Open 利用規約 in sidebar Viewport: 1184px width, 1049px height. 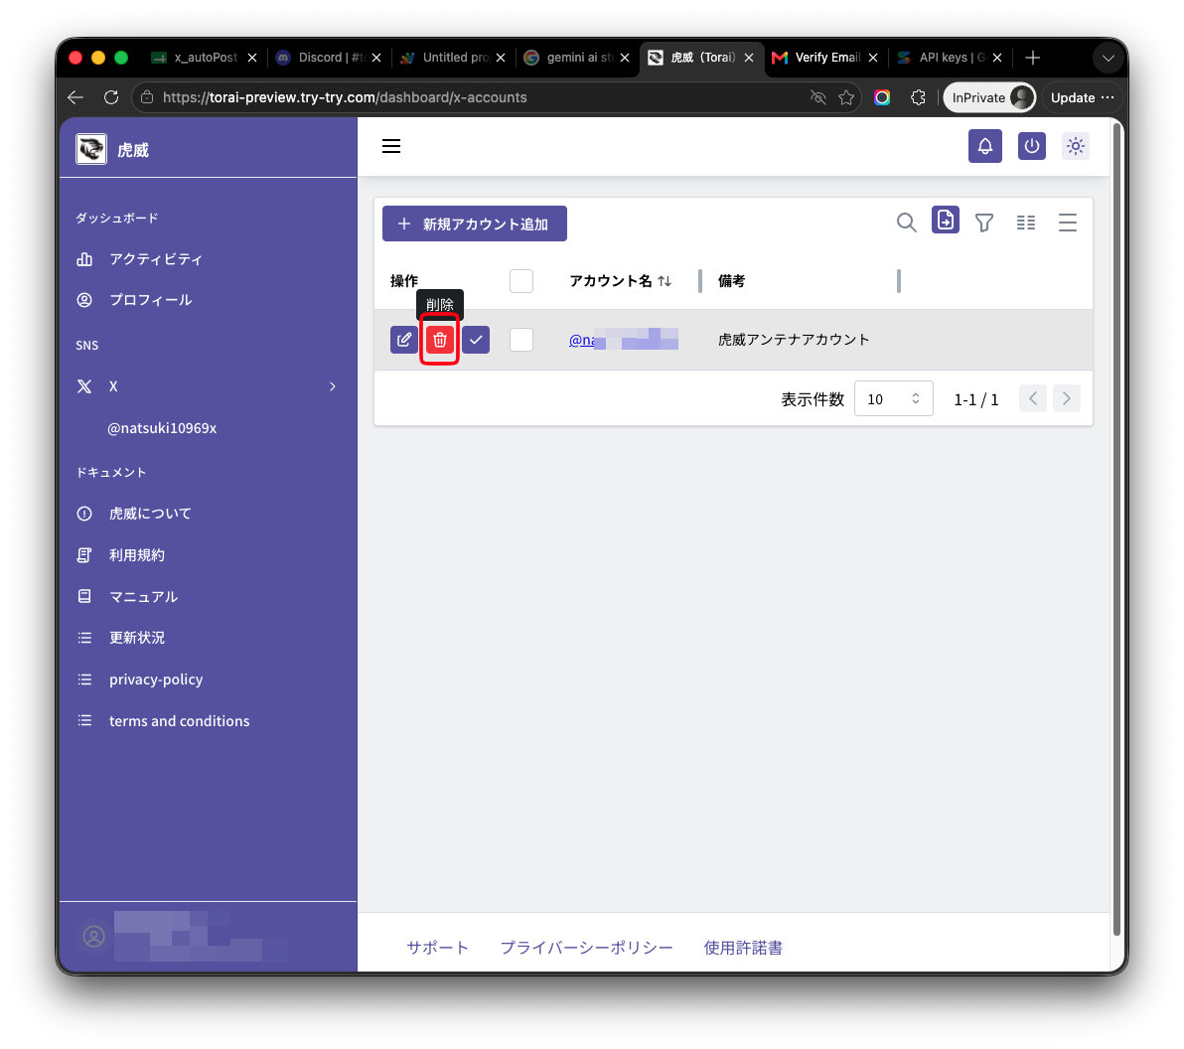(x=136, y=555)
